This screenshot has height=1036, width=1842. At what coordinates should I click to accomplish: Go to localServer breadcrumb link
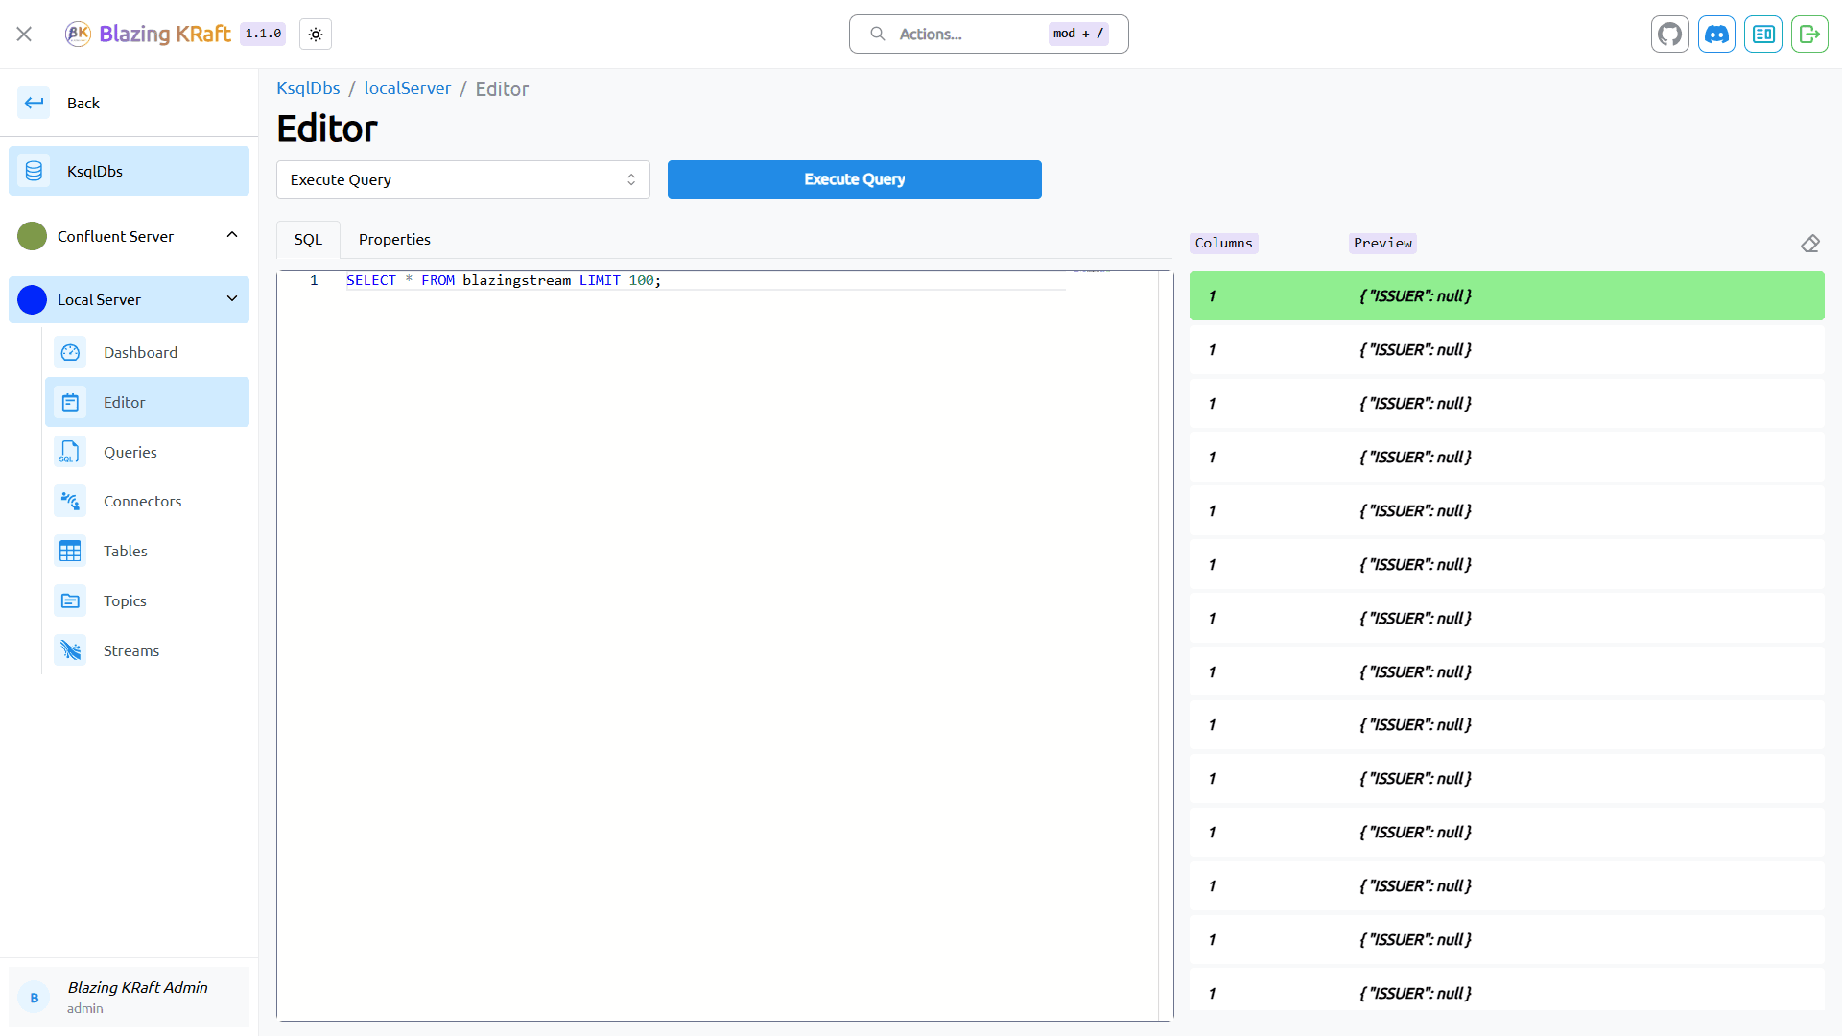pos(408,88)
